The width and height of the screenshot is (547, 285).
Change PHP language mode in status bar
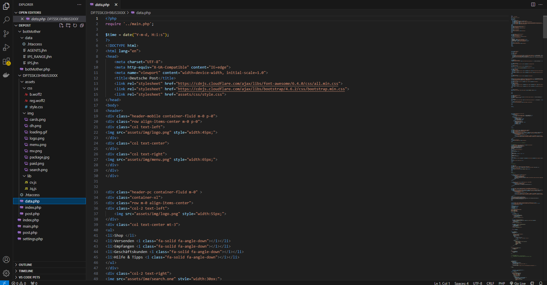pos(502,283)
